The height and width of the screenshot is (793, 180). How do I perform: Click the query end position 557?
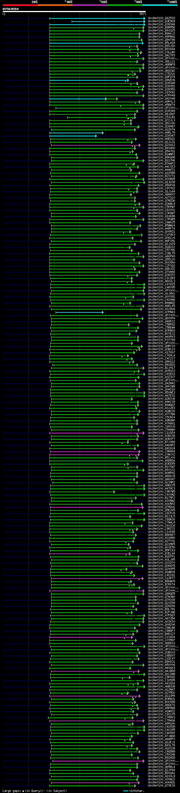coord(142,14)
